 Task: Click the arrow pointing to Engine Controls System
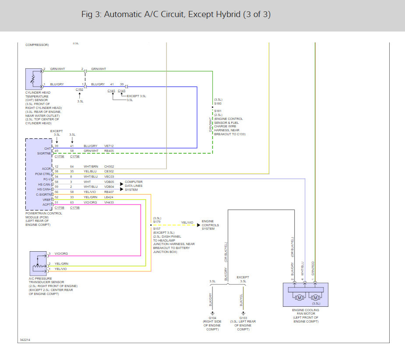198,225
